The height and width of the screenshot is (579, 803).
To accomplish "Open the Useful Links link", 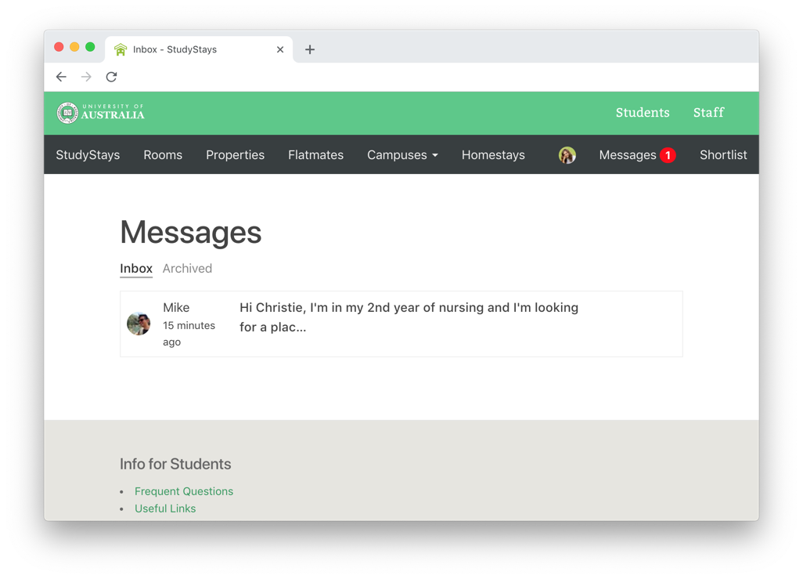I will point(165,508).
